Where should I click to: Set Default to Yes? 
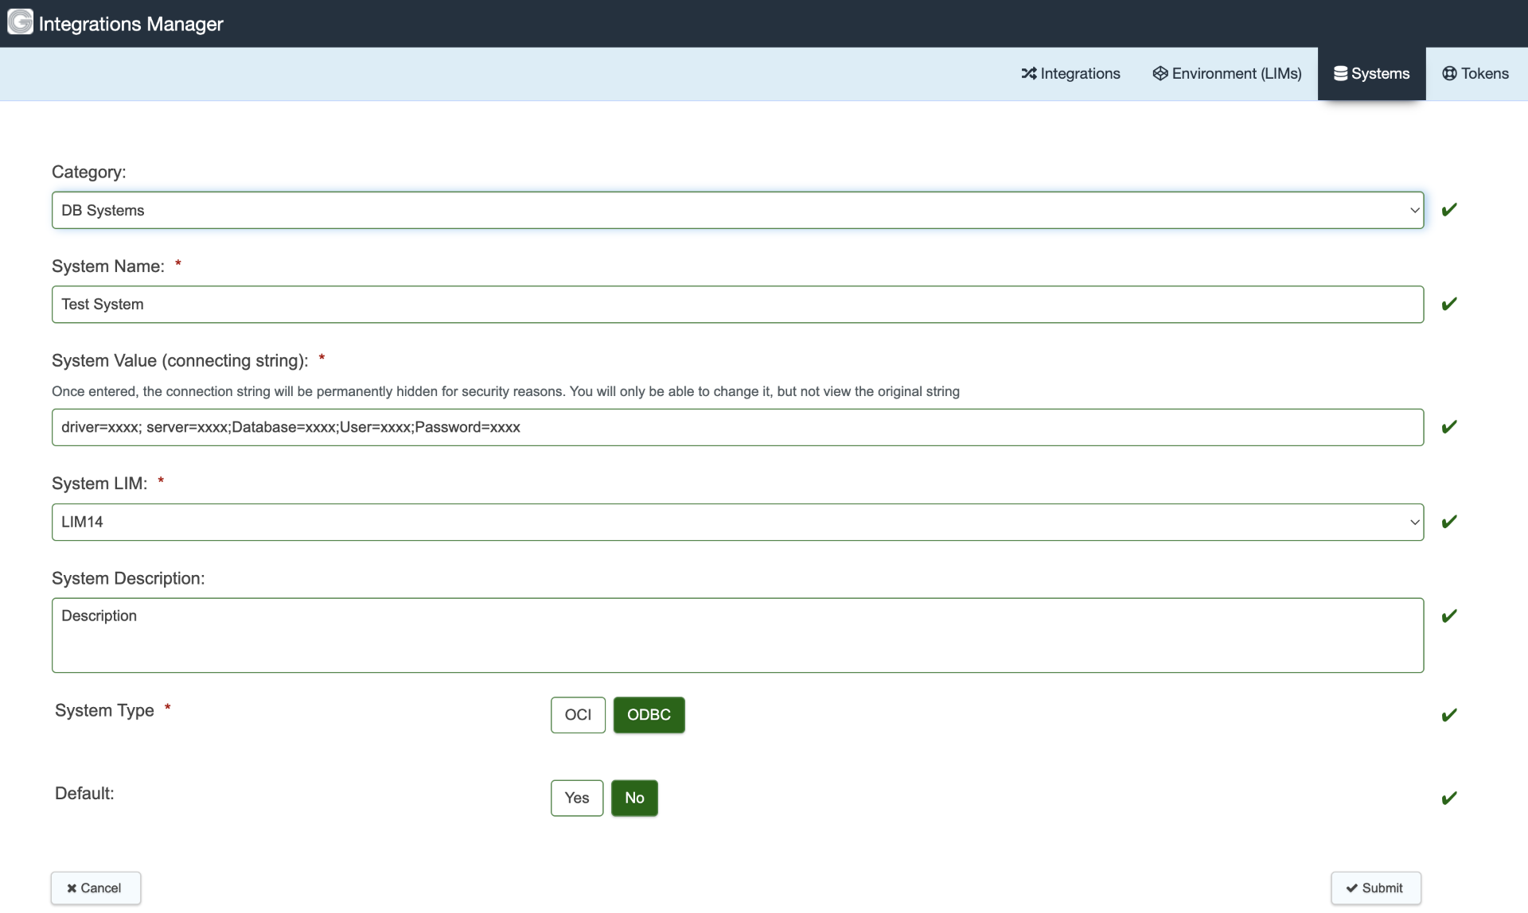click(577, 798)
